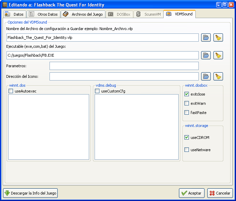Click Aceptar to save changes
The image size is (236, 201).
[x=192, y=193]
